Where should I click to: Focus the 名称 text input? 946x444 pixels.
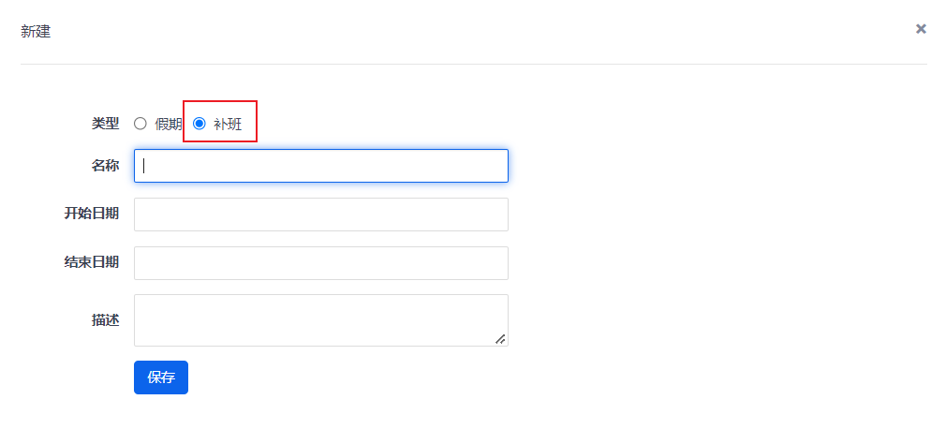[320, 166]
